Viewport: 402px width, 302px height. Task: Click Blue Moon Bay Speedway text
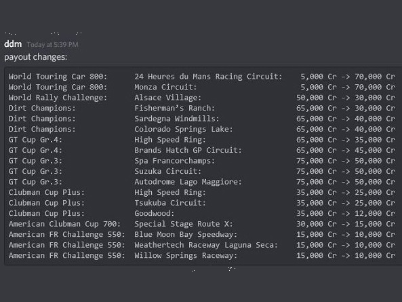pos(186,234)
